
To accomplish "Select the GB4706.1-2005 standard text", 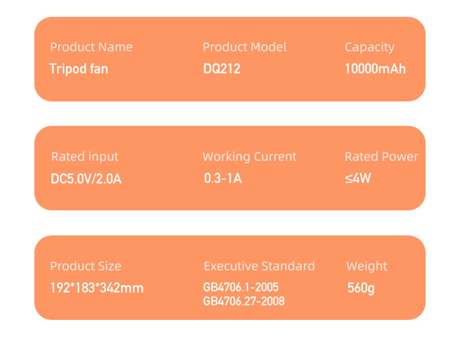I will click(241, 287).
